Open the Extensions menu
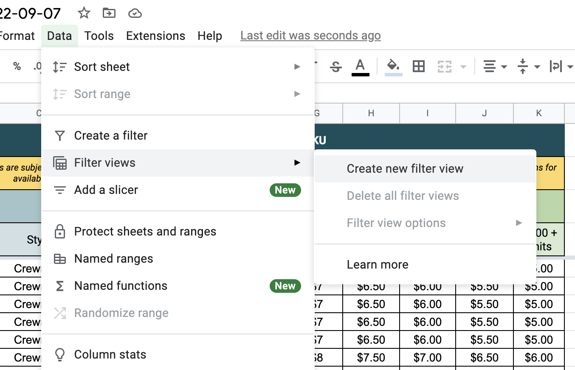 (155, 36)
